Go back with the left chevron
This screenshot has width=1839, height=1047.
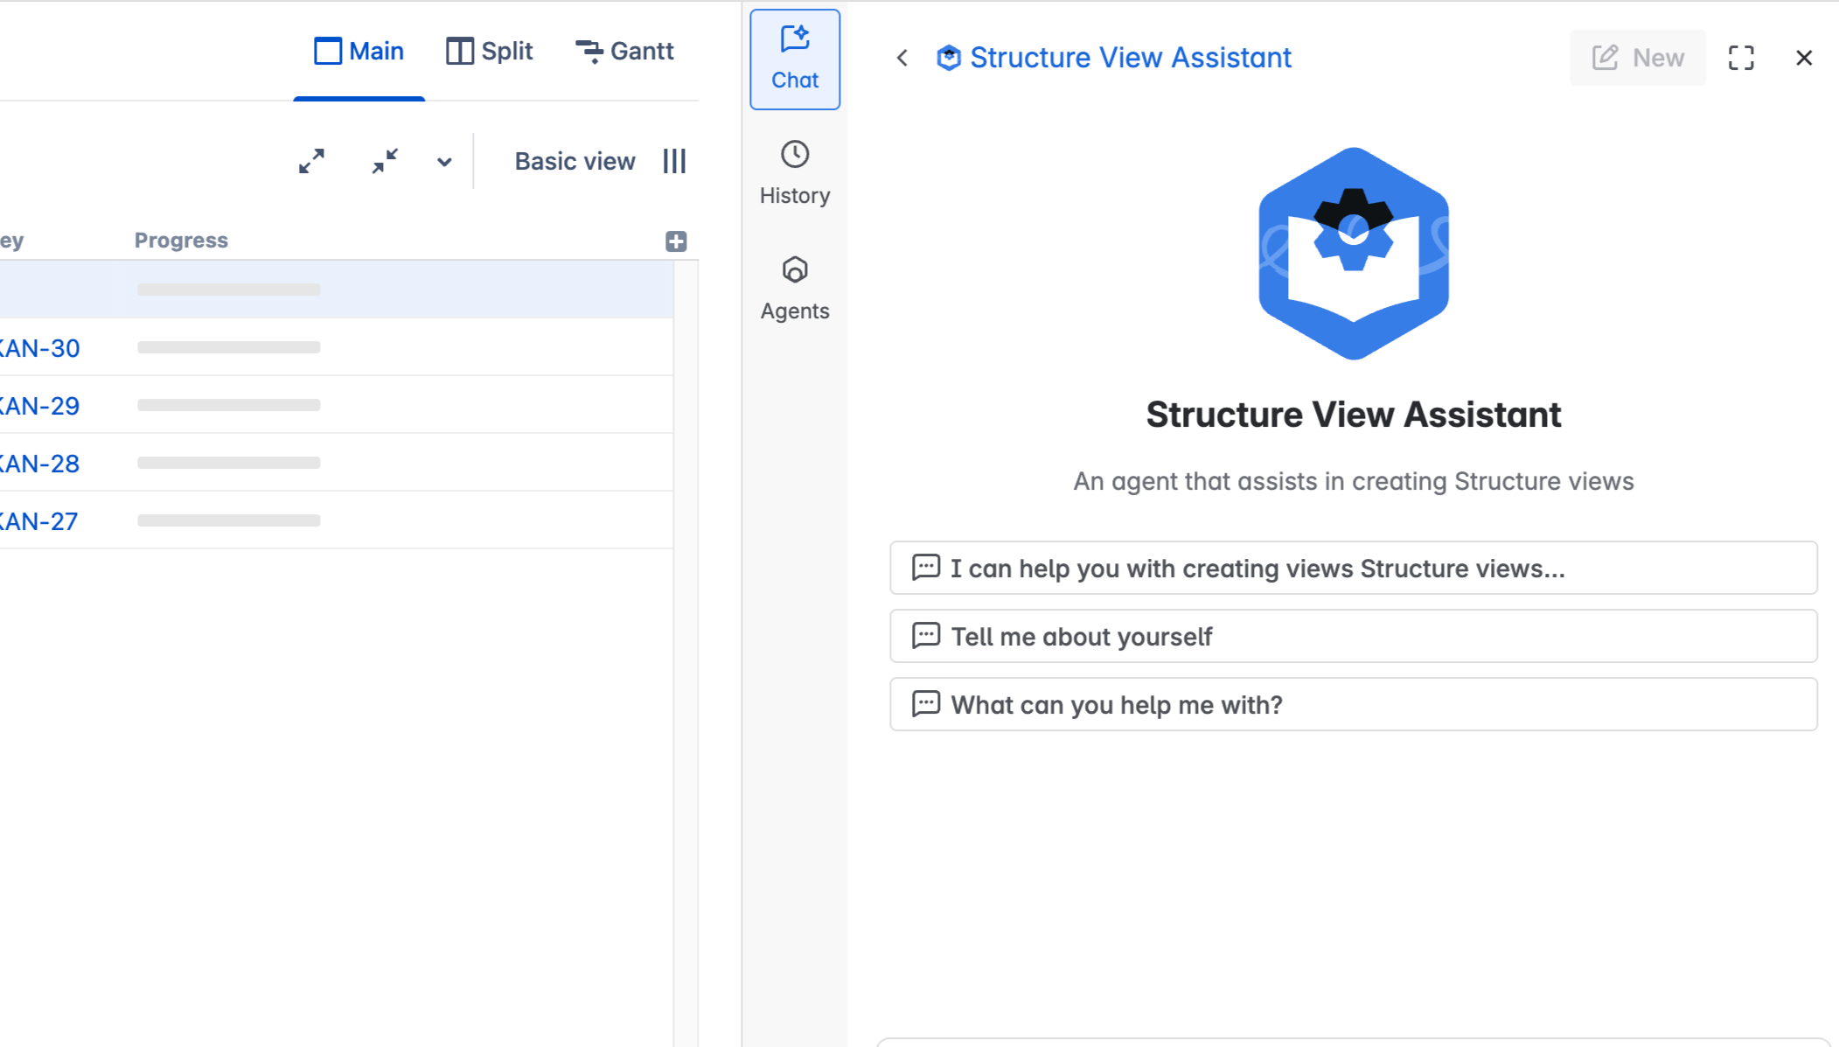coord(902,58)
